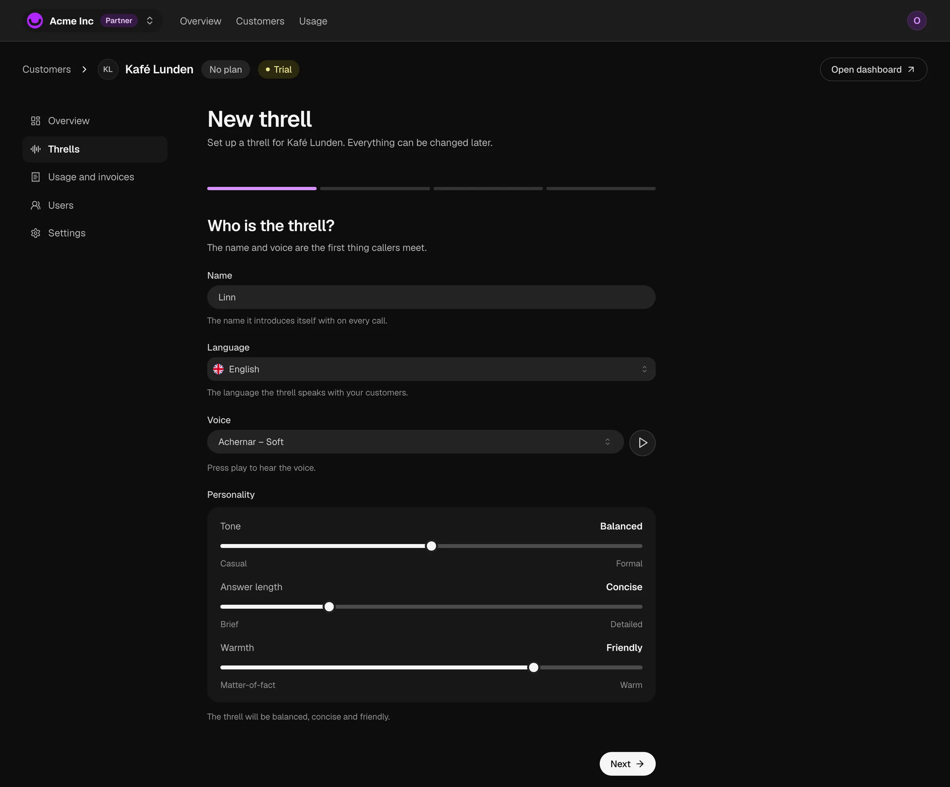Click the No plan badge

pyautogui.click(x=225, y=69)
